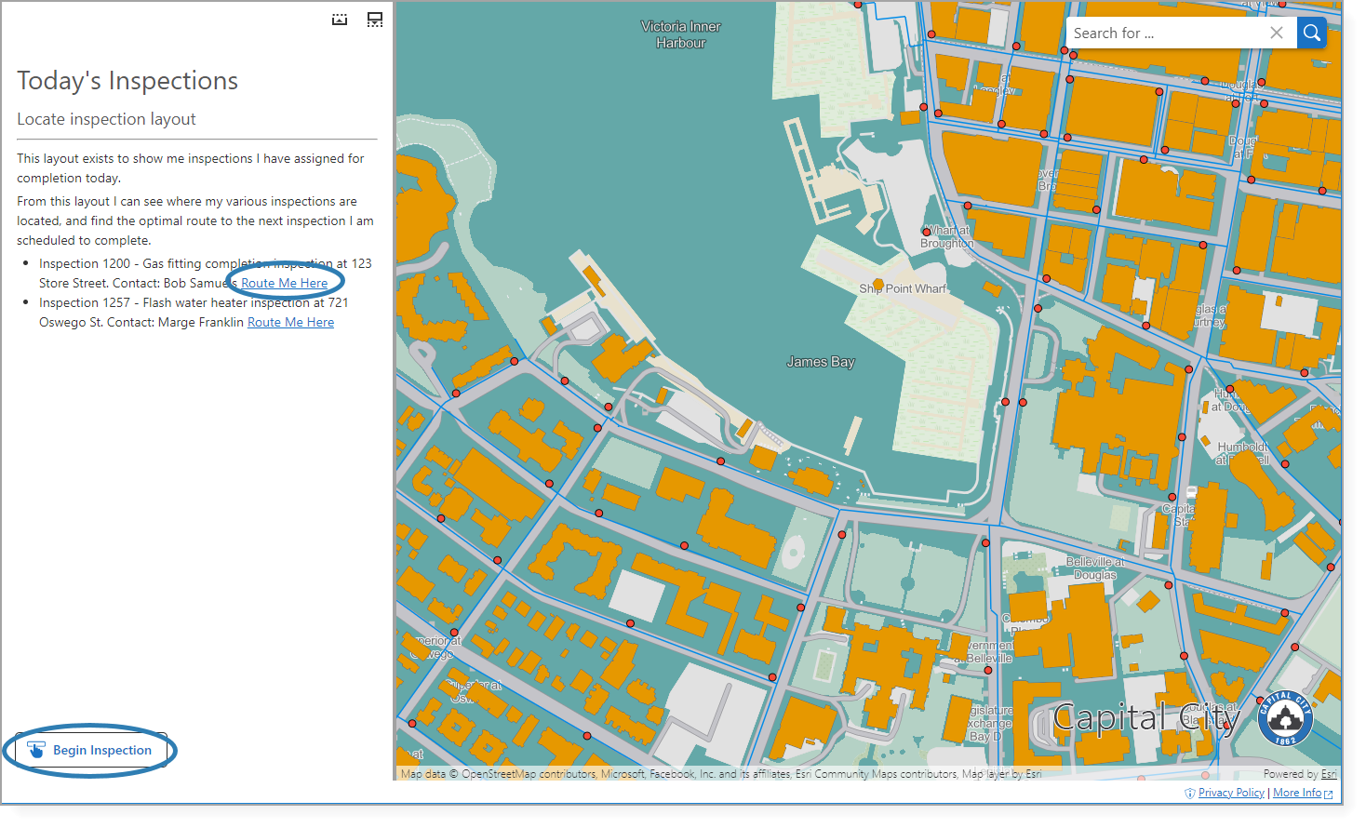1366x828 pixels.
Task: Select the red marker near Ship Point Wharf
Action: pos(1038,309)
